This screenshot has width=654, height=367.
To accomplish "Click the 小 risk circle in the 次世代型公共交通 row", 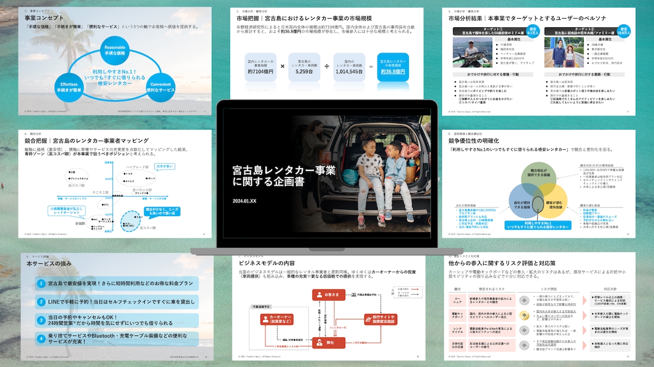I will pyautogui.click(x=525, y=346).
